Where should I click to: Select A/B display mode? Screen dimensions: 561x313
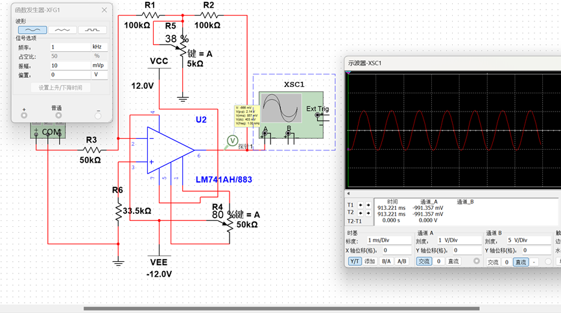coord(402,262)
